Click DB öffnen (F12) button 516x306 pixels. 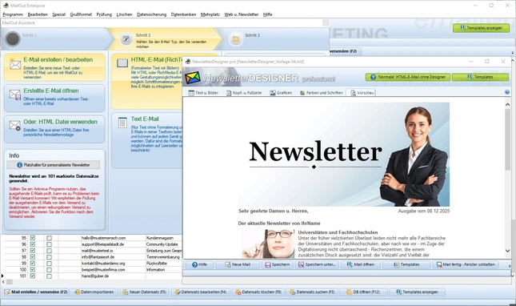click(x=363, y=292)
